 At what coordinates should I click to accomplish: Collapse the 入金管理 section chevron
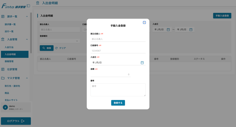point(27,39)
